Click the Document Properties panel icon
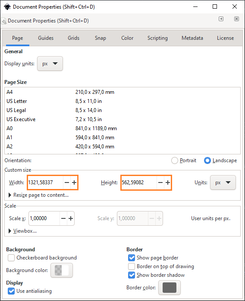 pyautogui.click(x=3, y=21)
